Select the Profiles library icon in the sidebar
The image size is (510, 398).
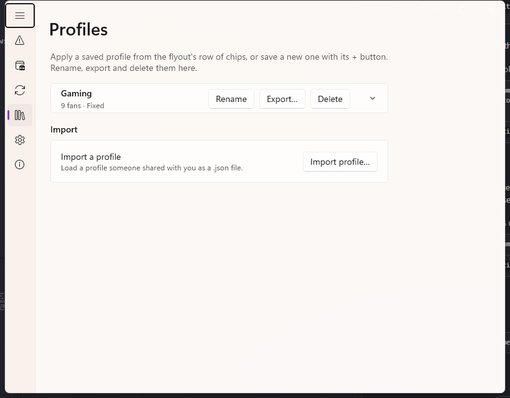20,115
